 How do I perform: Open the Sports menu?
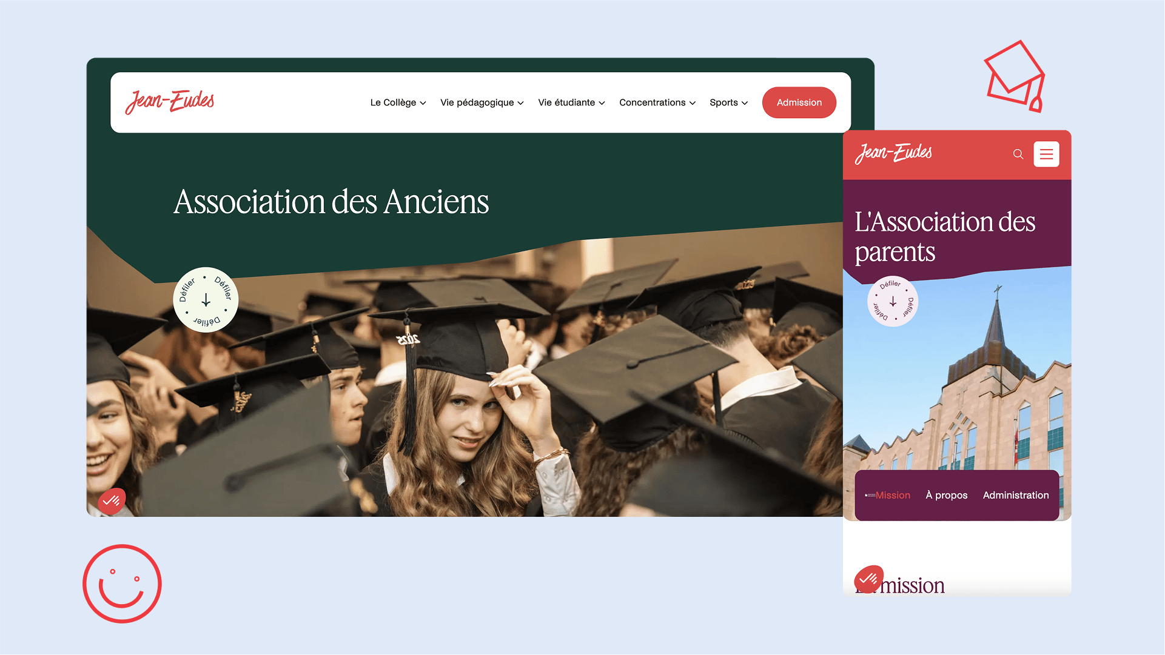tap(728, 102)
